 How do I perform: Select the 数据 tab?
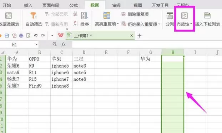tap(95, 5)
